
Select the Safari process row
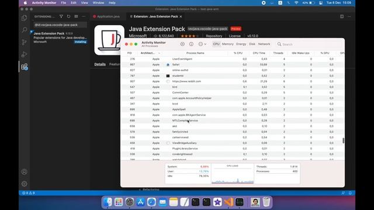pos(233,65)
